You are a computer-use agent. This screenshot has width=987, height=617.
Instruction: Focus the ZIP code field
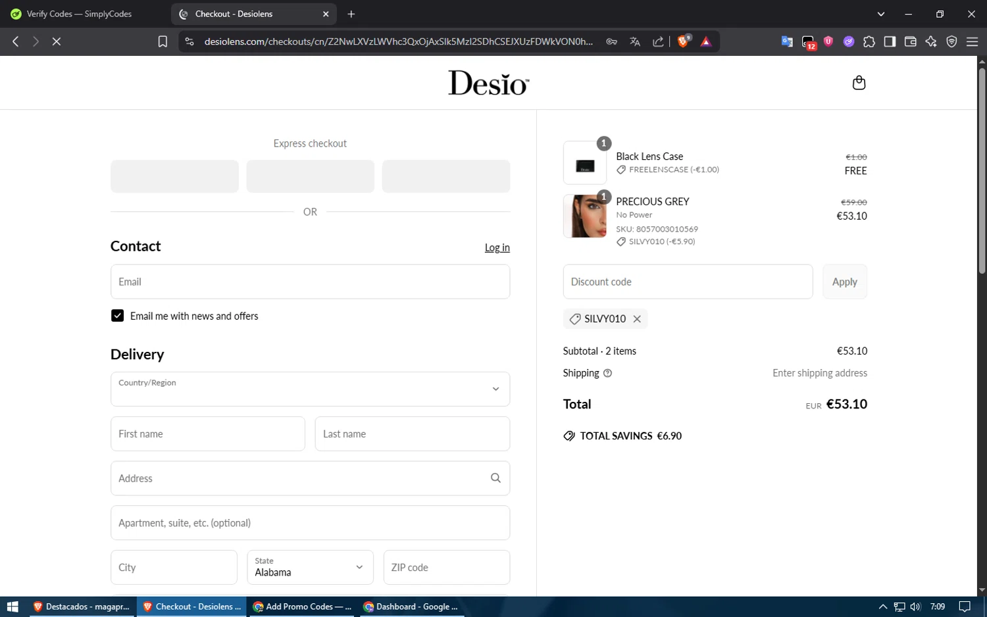[446, 567]
